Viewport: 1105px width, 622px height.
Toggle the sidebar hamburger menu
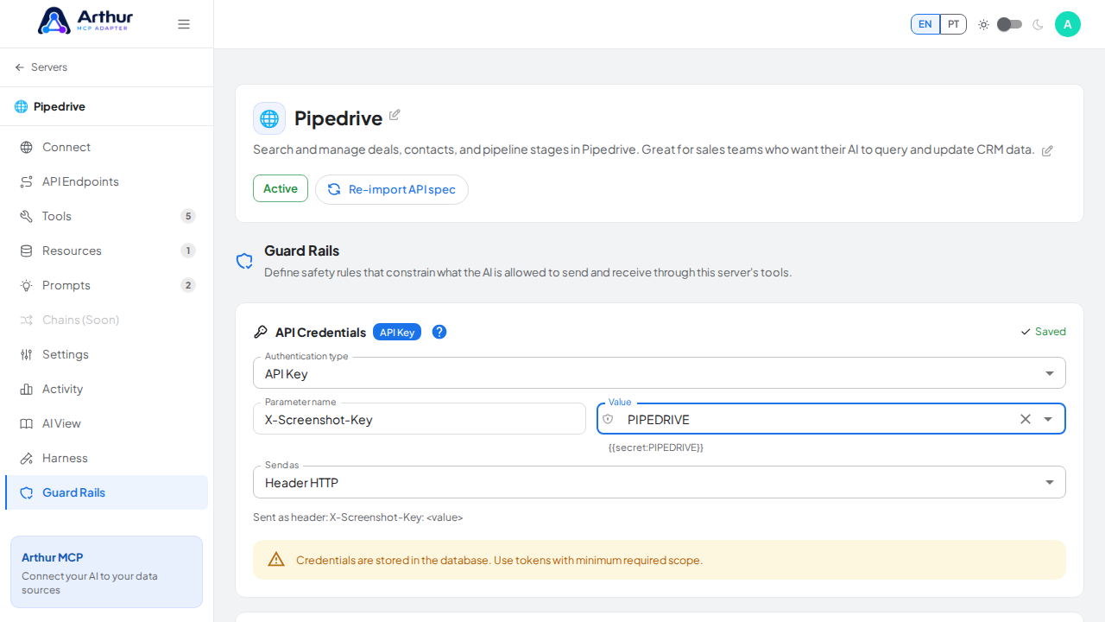(x=184, y=24)
